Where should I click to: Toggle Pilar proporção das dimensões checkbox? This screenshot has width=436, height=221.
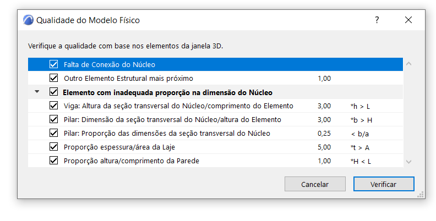tap(53, 133)
